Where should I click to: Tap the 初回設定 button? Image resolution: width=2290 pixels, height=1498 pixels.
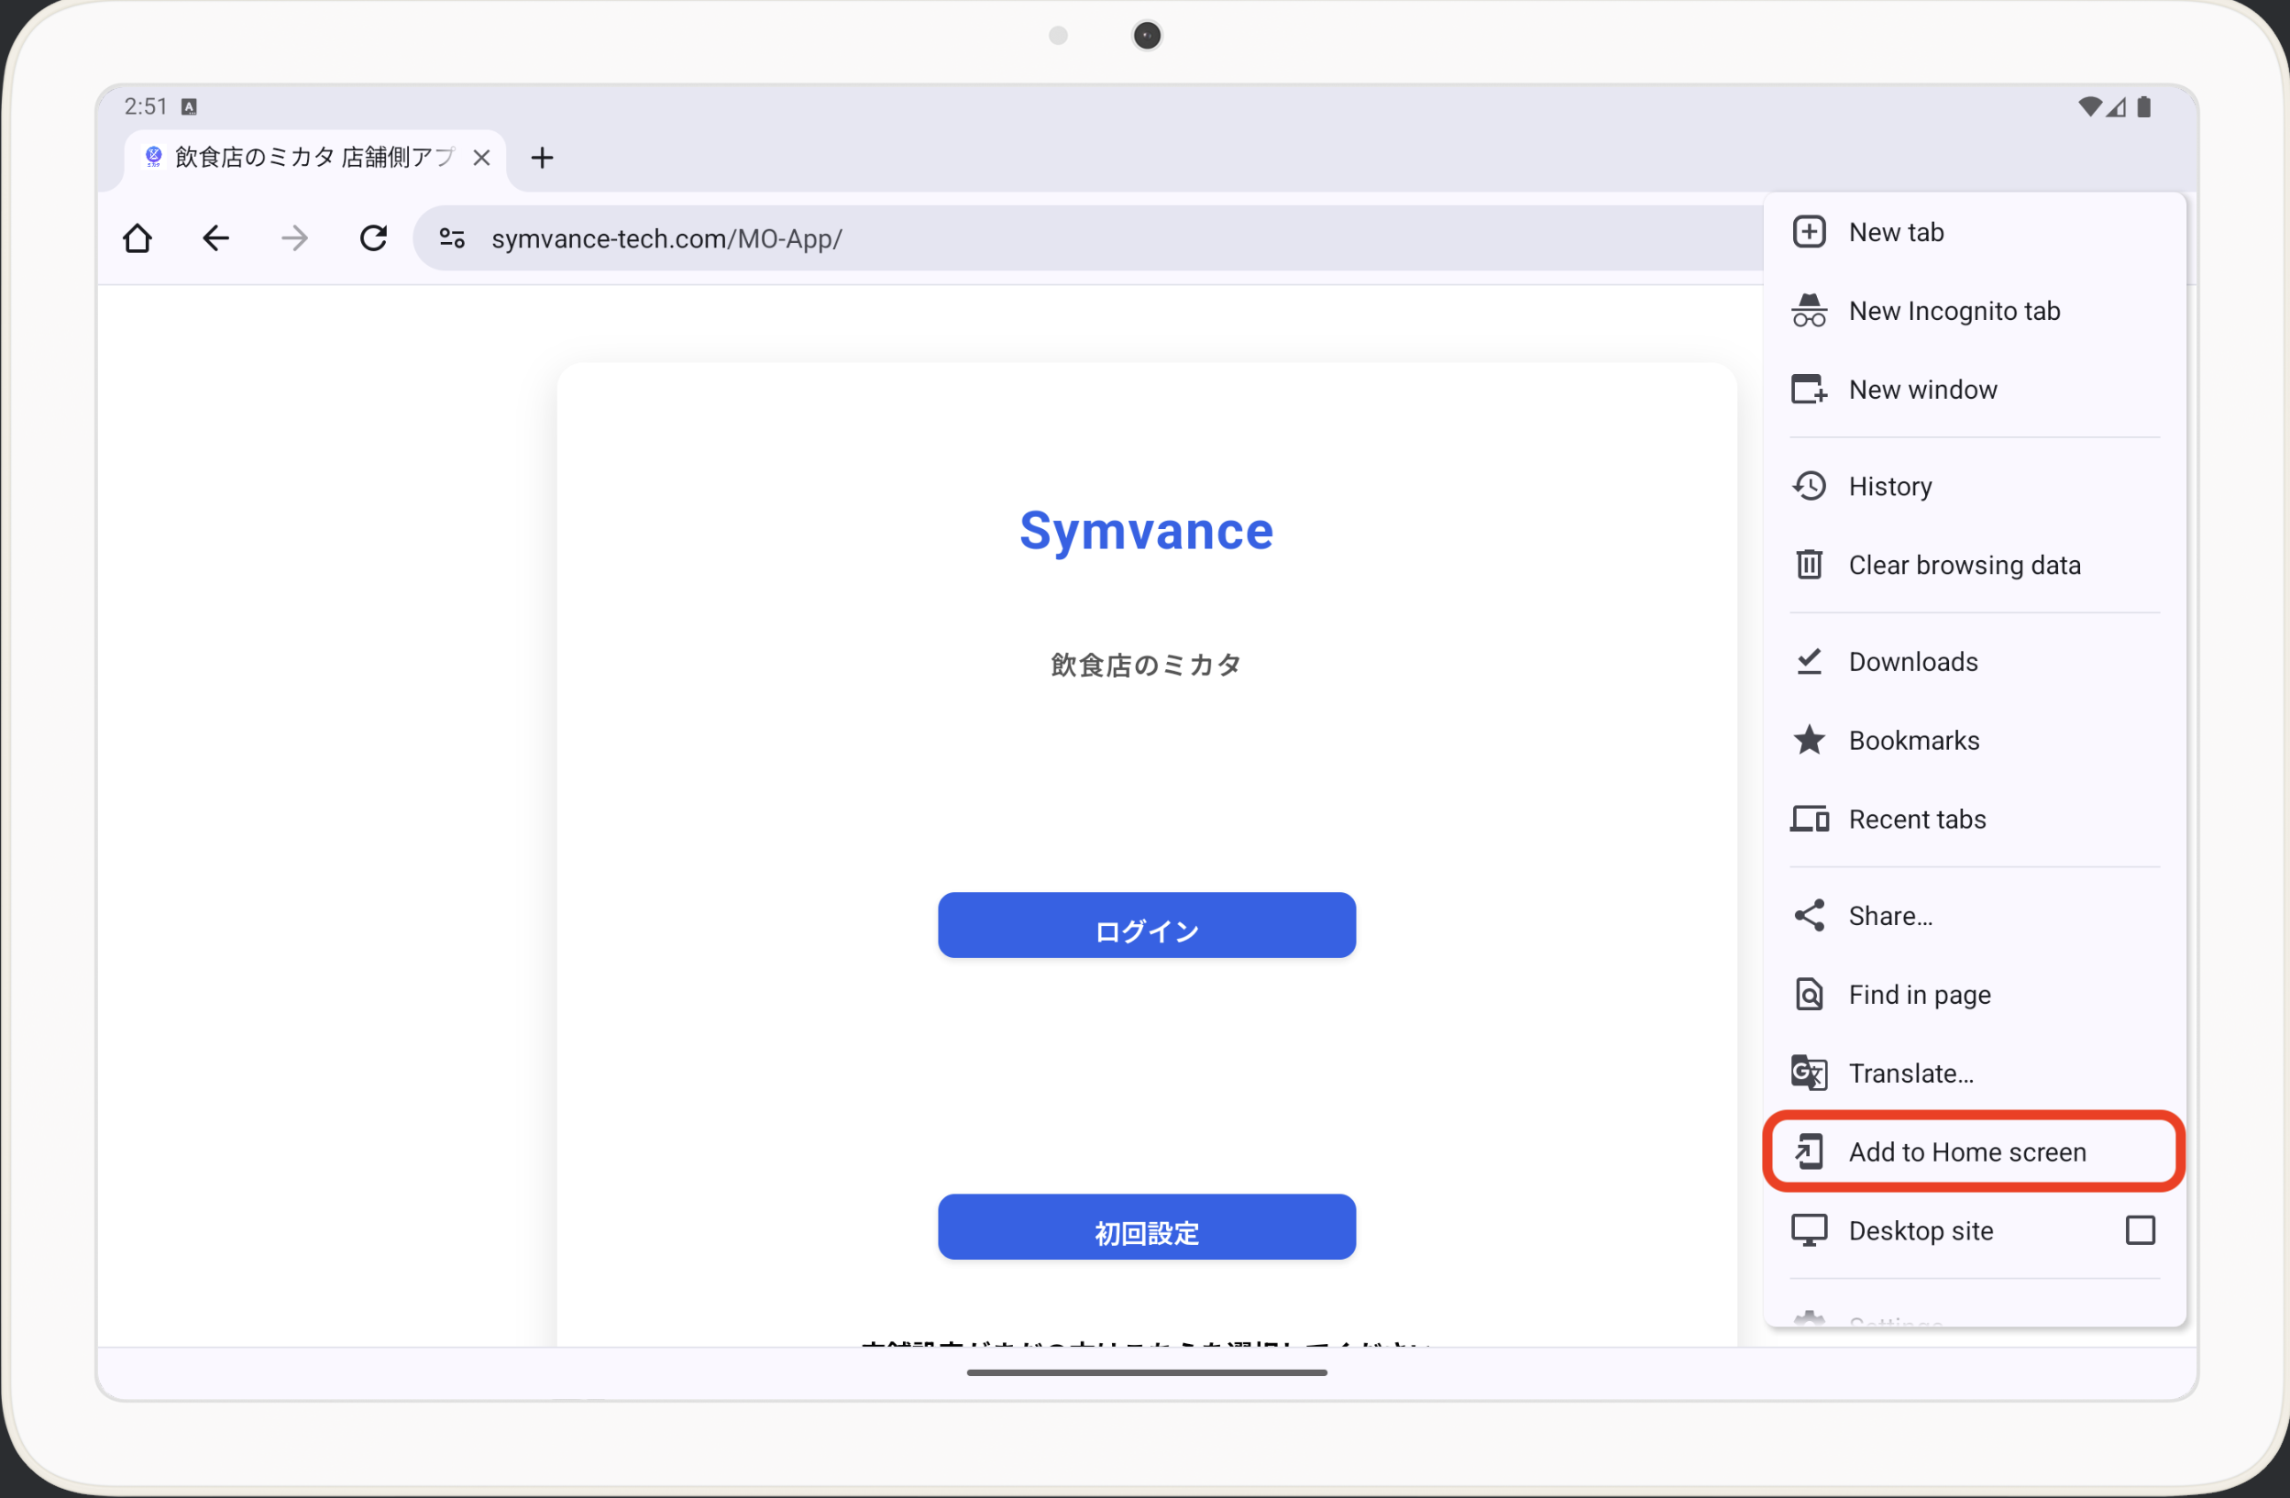[1147, 1228]
